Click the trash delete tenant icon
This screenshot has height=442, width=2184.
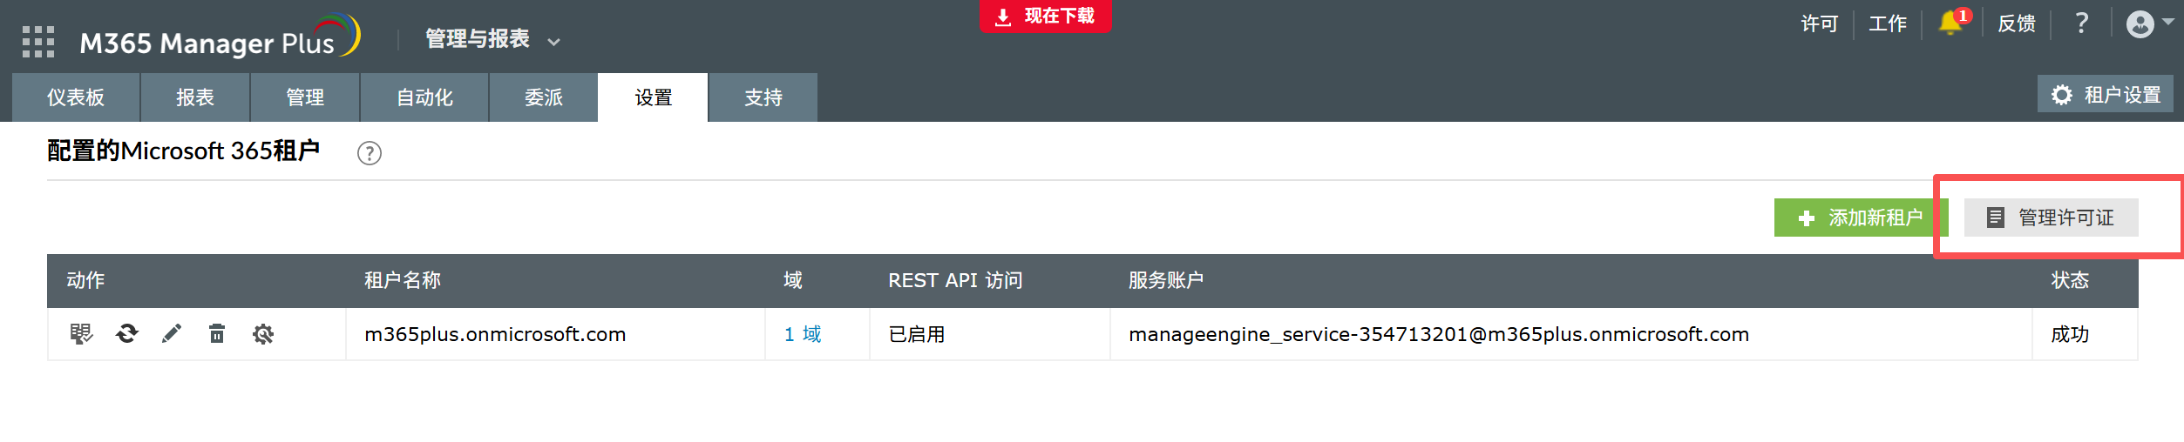click(x=217, y=334)
